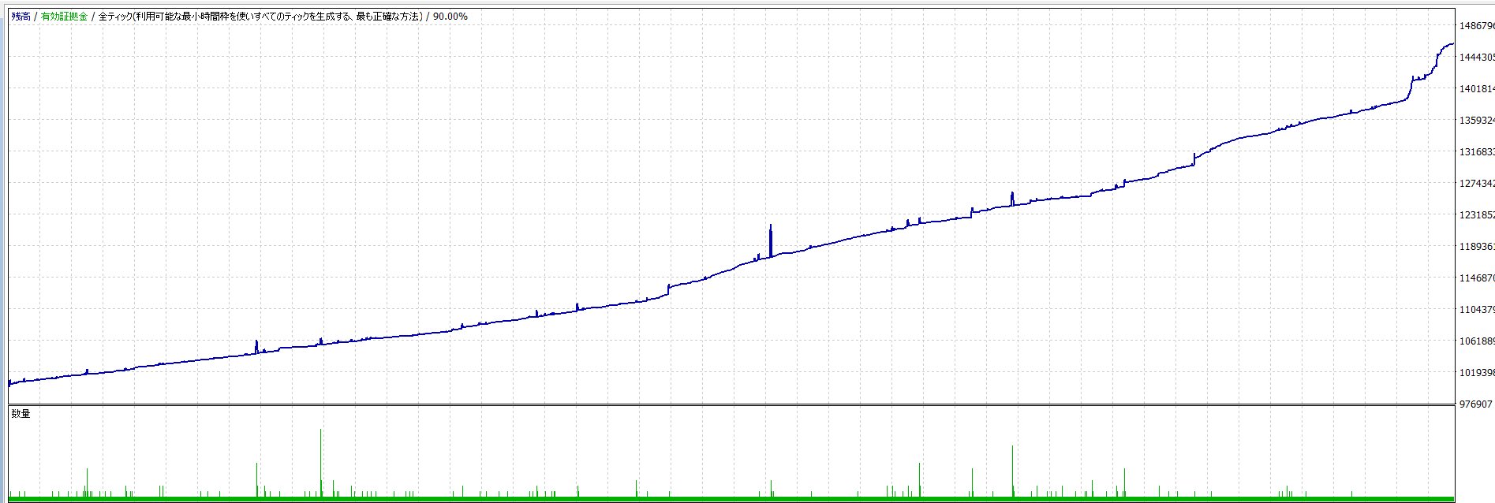Click the 1486796 axis value at top
Image resolution: width=1495 pixels, height=503 pixels.
point(1477,25)
